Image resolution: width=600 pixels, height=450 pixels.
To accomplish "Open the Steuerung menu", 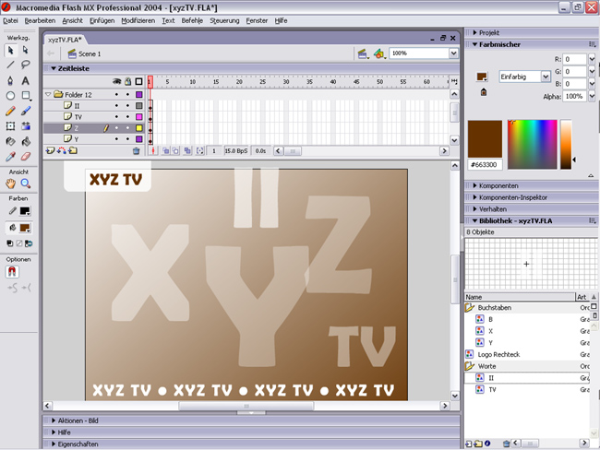I will point(224,19).
